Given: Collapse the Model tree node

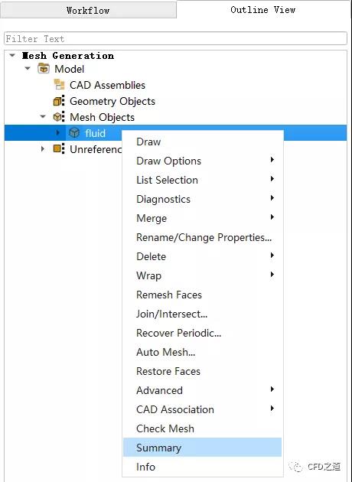Looking at the screenshot, I should coord(28,68).
